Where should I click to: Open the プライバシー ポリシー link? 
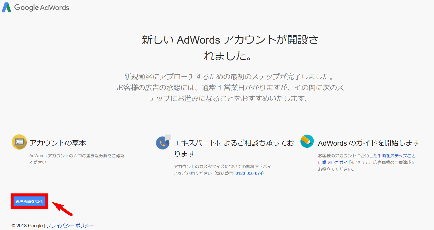pyautogui.click(x=70, y=226)
